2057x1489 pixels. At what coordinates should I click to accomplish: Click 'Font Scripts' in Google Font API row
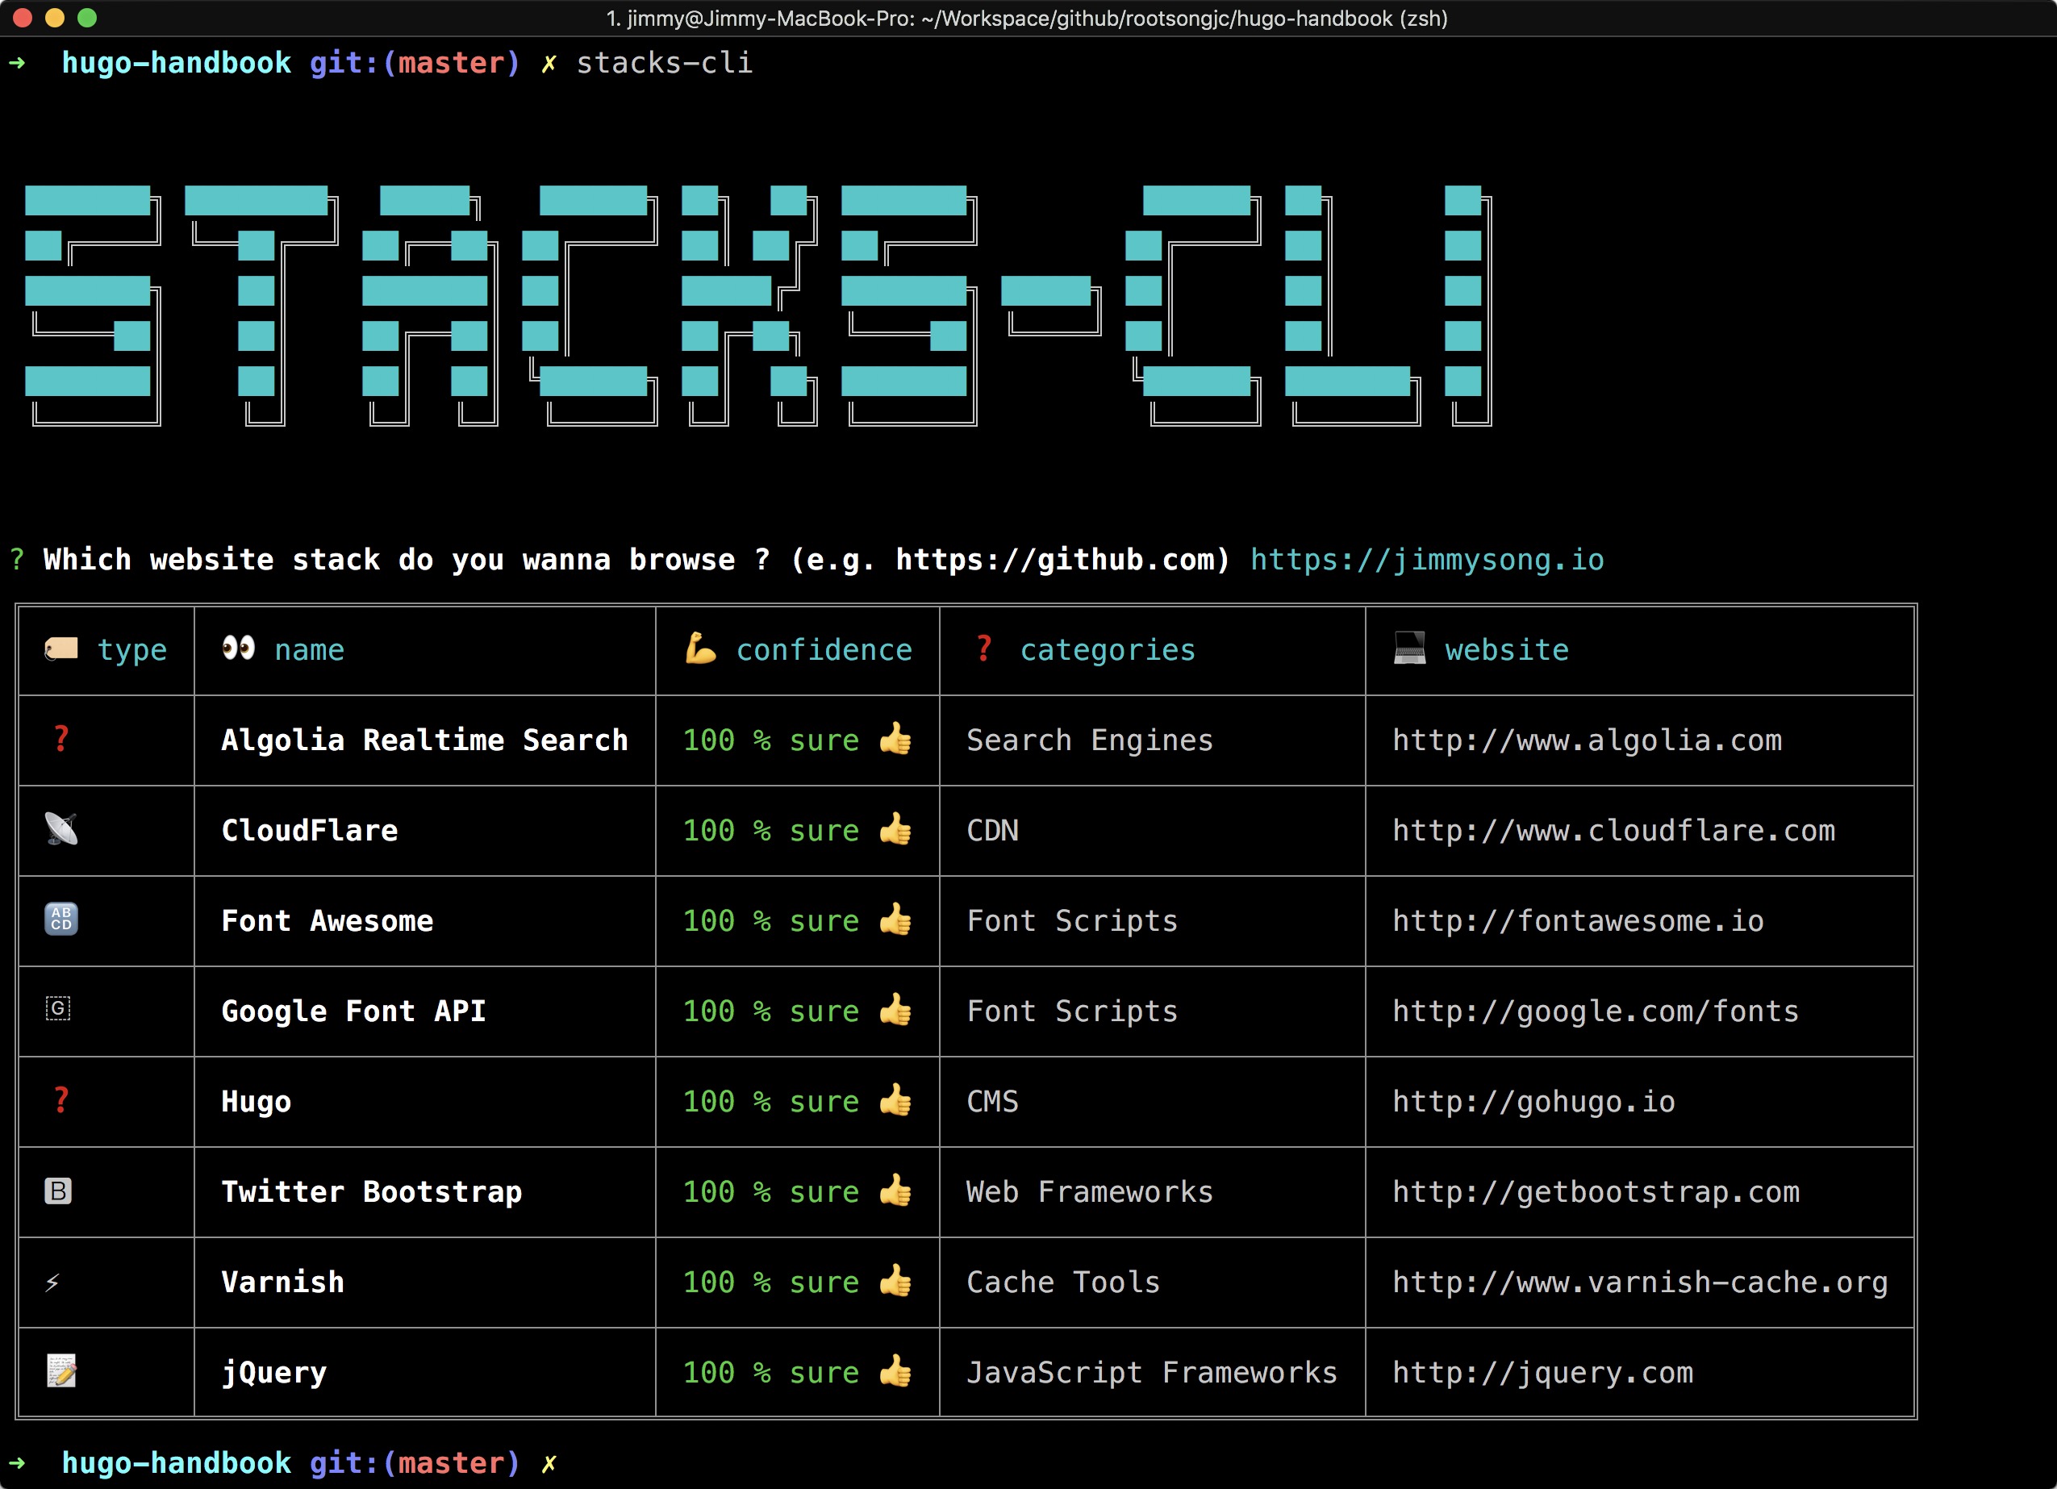pos(1072,1011)
